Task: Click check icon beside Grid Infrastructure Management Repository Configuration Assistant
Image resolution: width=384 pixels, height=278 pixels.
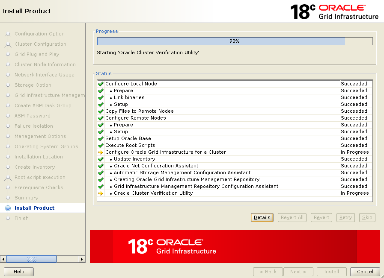Action: click(101, 186)
